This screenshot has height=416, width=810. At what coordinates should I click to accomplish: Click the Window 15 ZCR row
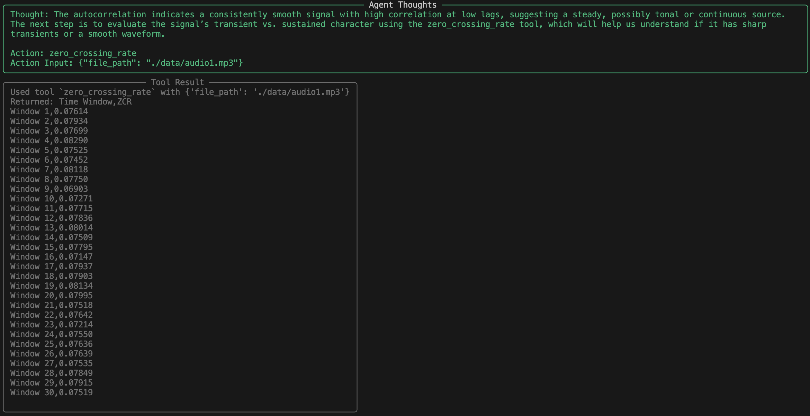[51, 247]
